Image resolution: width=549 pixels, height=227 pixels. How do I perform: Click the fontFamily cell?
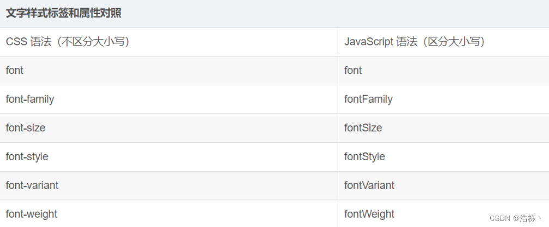pos(368,99)
